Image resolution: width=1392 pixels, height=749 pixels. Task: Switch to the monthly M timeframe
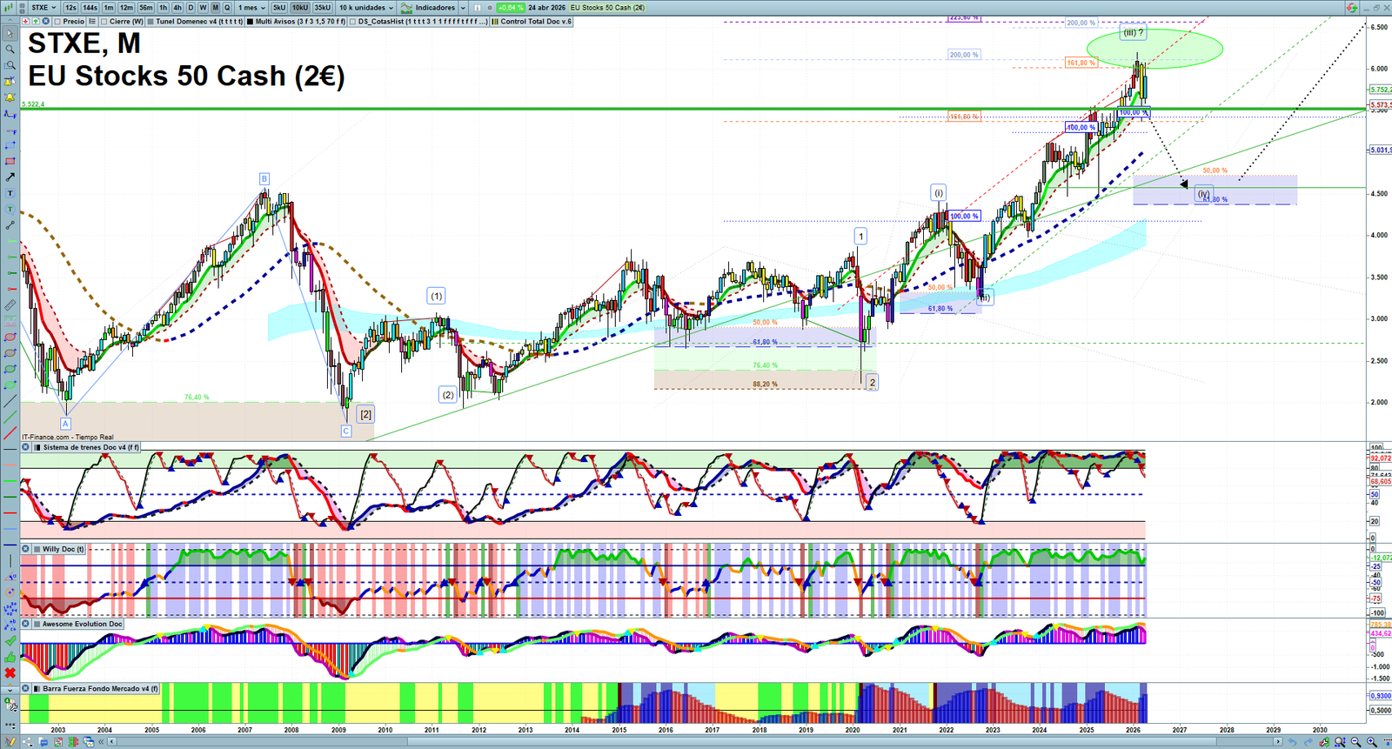tap(215, 8)
